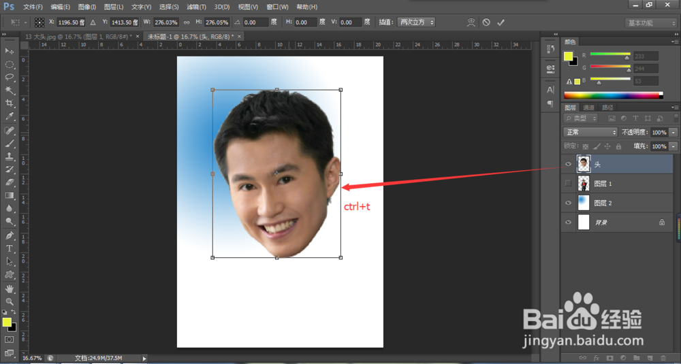Image resolution: width=681 pixels, height=364 pixels.
Task: Open the 不透明度 opacity arrow
Action: (674, 132)
